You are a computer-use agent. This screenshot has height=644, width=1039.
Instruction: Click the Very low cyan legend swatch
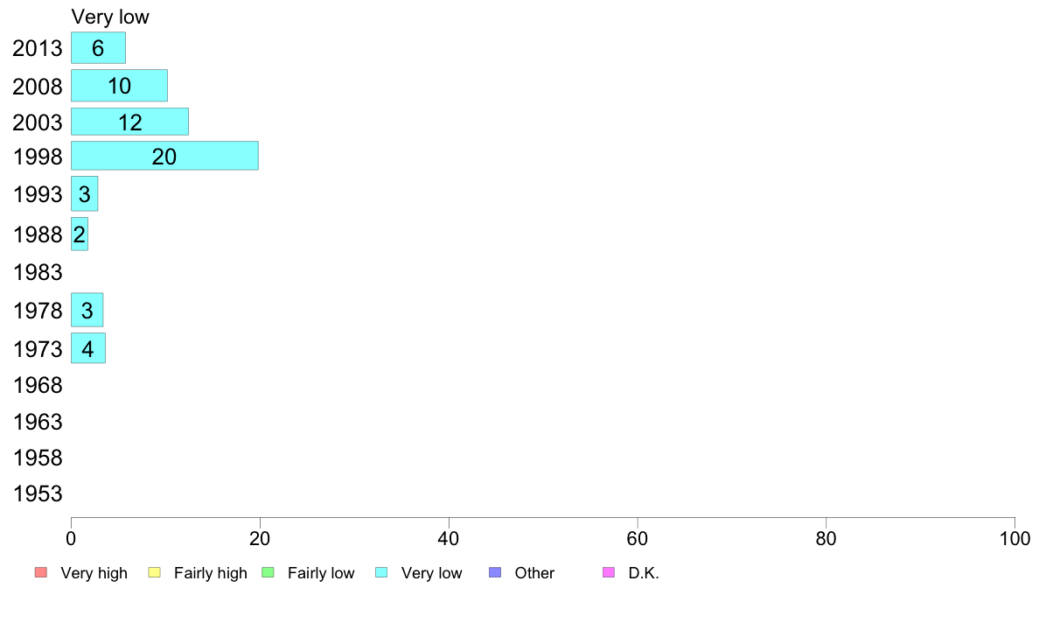(381, 572)
